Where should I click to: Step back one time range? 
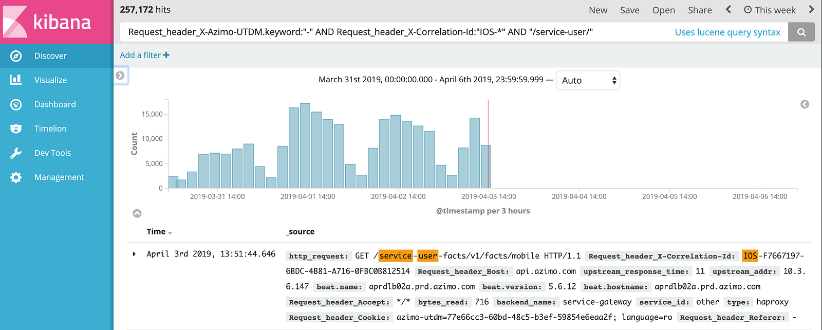728,10
